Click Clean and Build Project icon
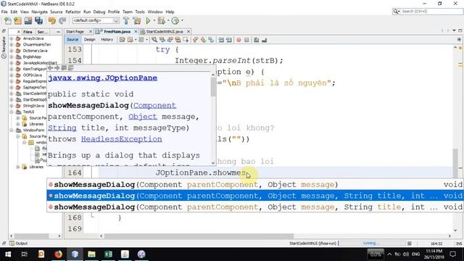This screenshot has width=464, height=261. [137, 21]
